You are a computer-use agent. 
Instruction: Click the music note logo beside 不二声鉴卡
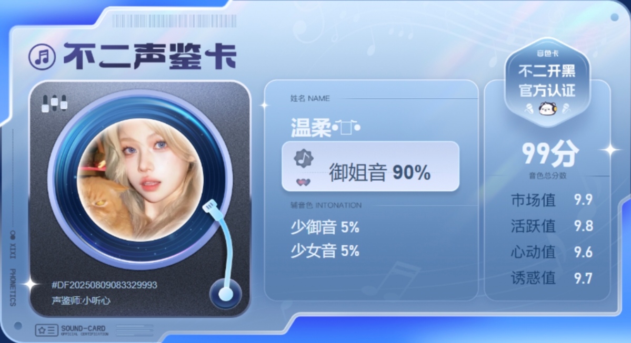[42, 57]
